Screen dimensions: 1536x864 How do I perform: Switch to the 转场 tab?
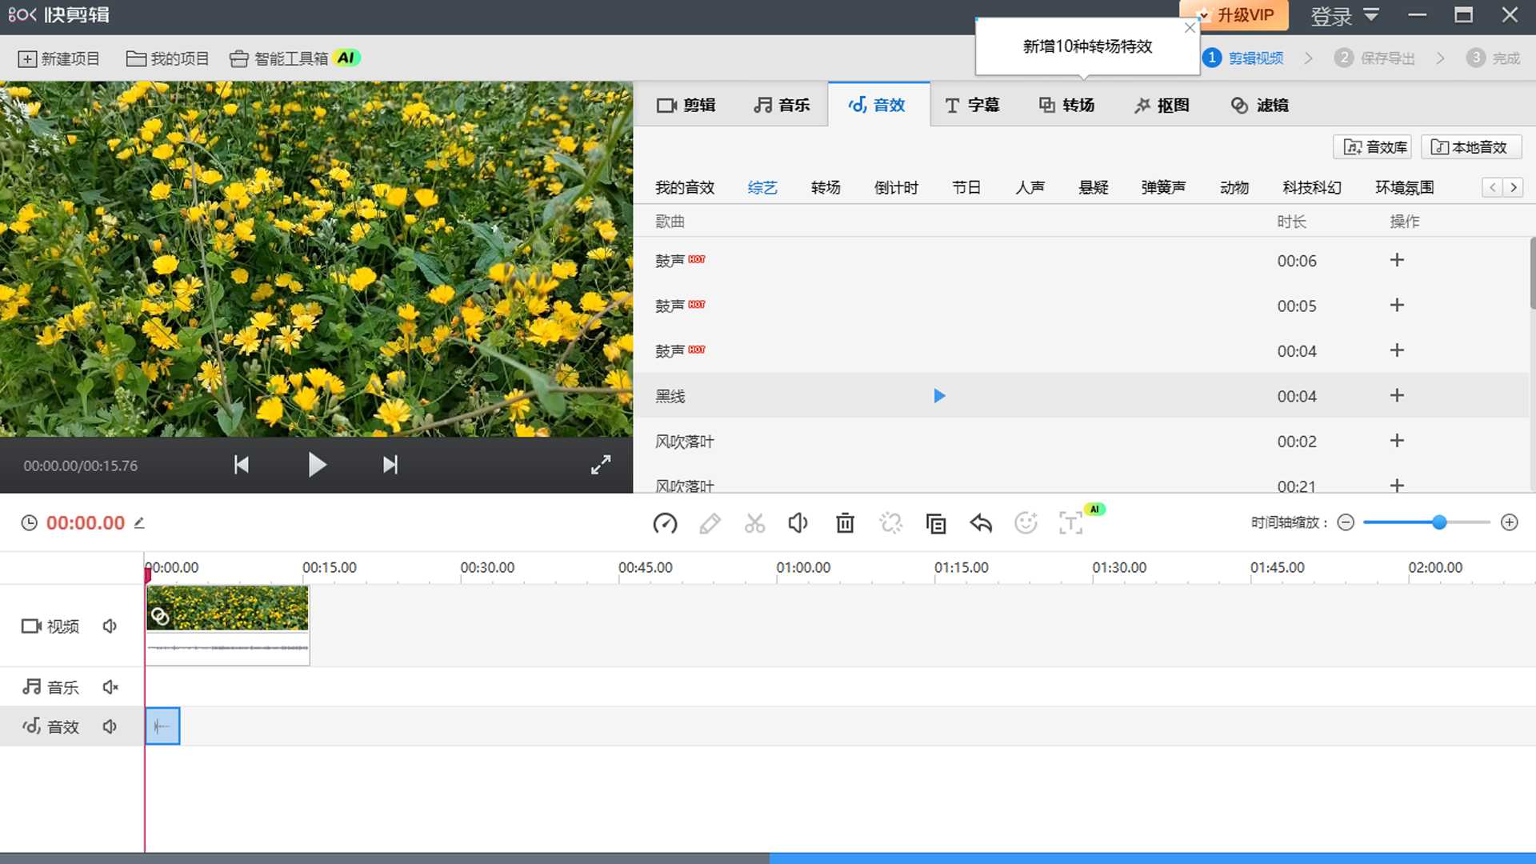click(1066, 105)
